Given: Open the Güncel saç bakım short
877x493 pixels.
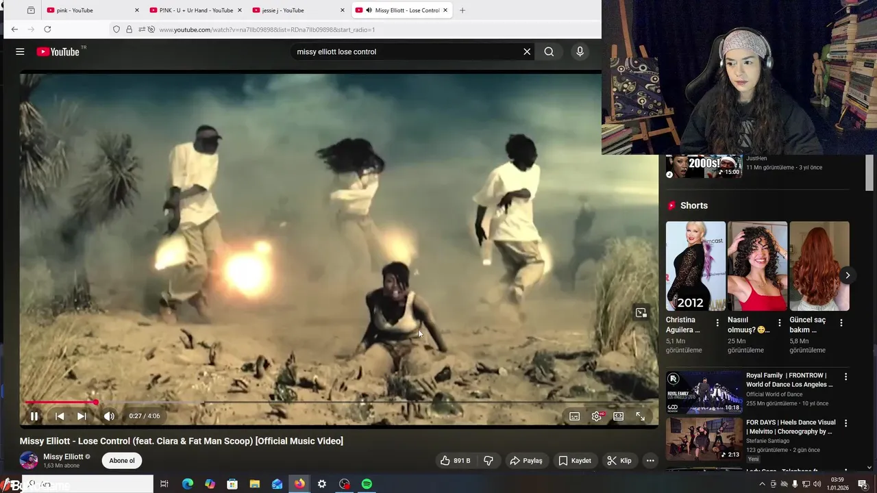Looking at the screenshot, I should (x=819, y=266).
